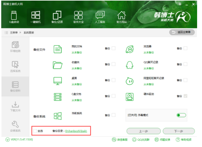Click the 上一步 button
The image size is (202, 147).
click(x=143, y=131)
